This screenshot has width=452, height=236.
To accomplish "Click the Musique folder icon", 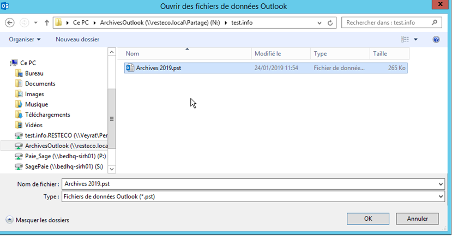I will point(19,104).
